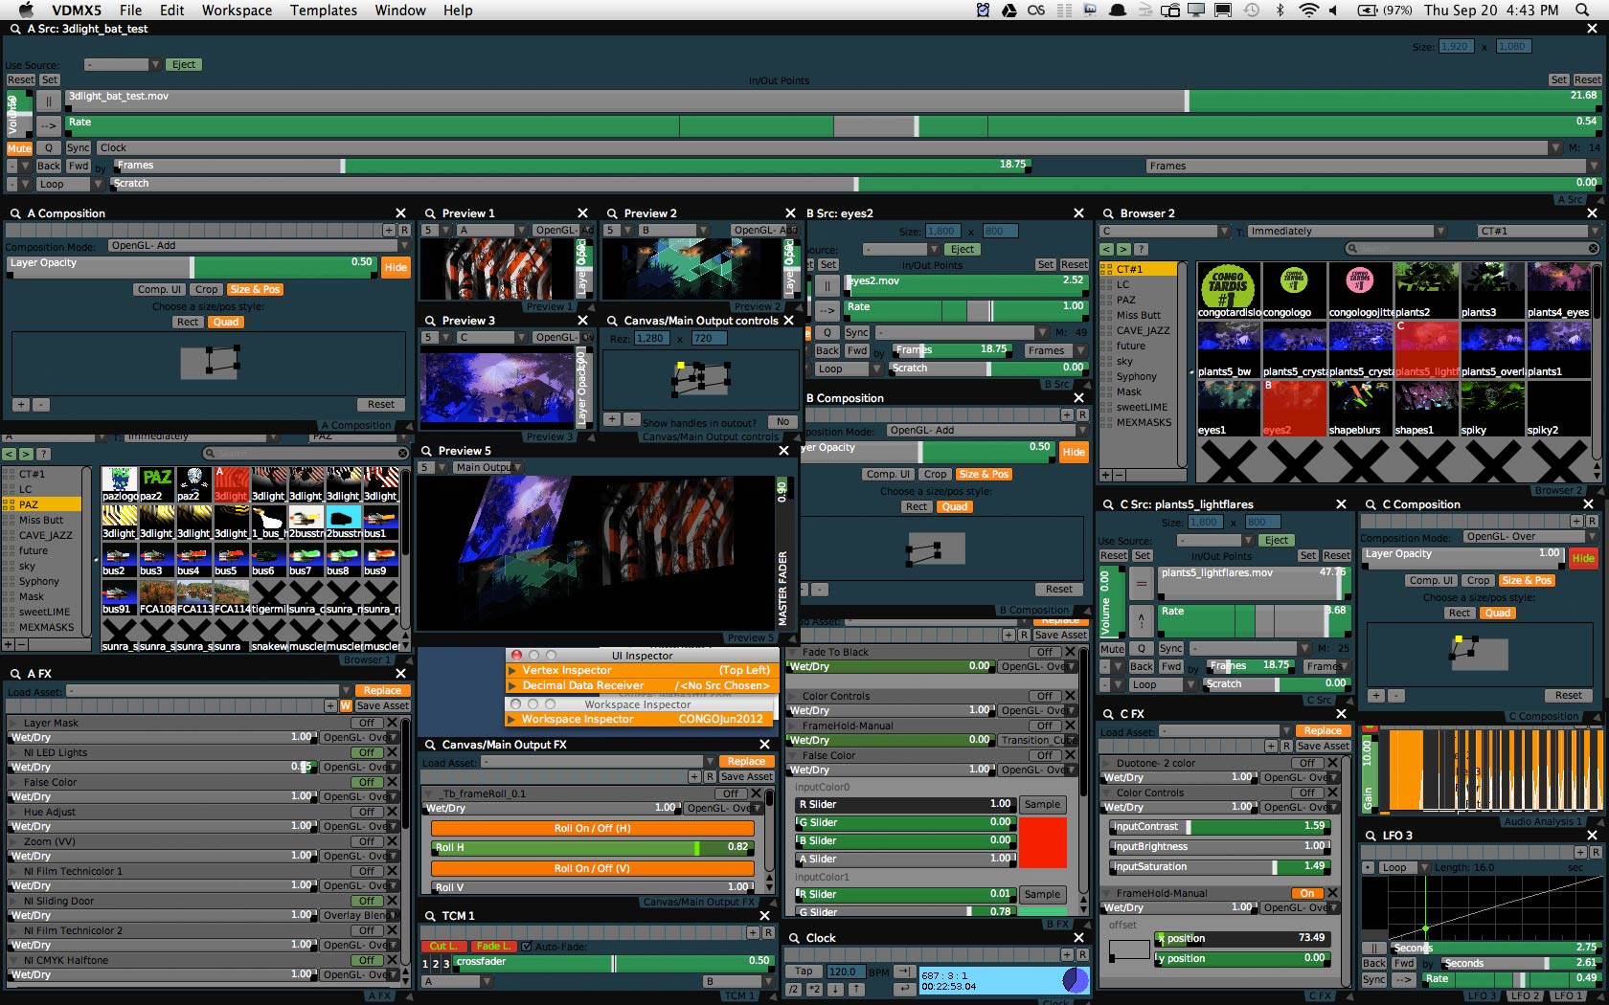This screenshot has width=1609, height=1005.
Task: Nudge BPM up arrow in Clock
Action: point(856,990)
